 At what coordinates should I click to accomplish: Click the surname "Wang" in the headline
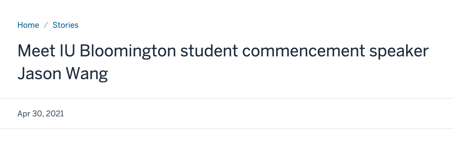[87, 74]
